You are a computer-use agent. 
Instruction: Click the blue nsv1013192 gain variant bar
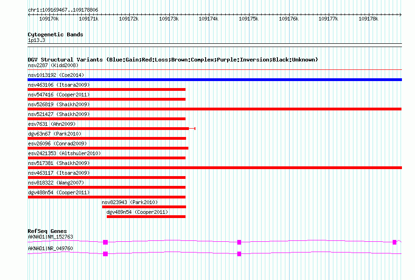[x=214, y=80]
